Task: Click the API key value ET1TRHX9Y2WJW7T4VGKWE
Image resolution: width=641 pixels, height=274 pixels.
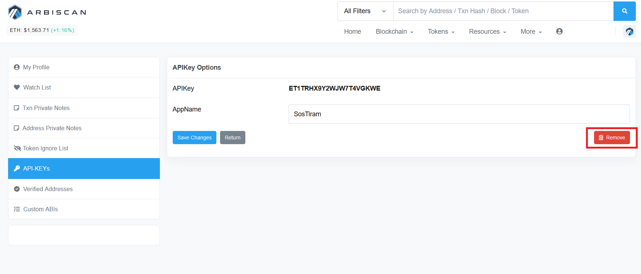Action: (334, 88)
